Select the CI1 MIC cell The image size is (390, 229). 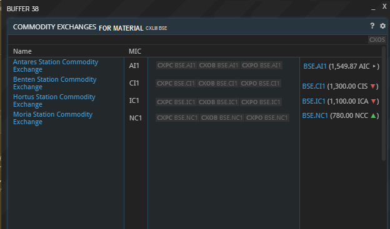click(134, 83)
